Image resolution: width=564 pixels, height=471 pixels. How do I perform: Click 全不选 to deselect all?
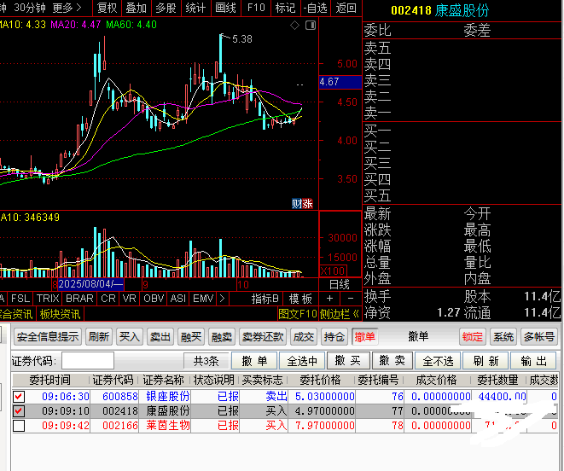click(x=438, y=361)
